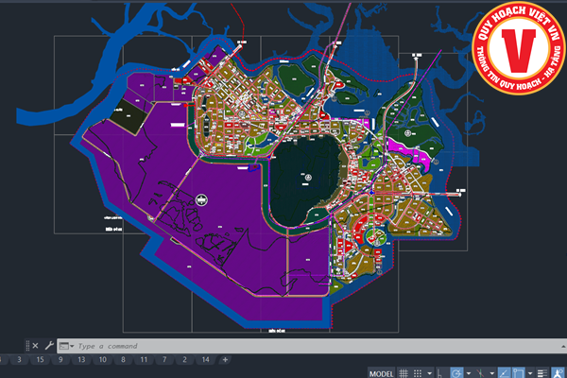The height and width of the screenshot is (378, 567).
Task: Open the snap mode dropdown arrow
Action: [430, 373]
